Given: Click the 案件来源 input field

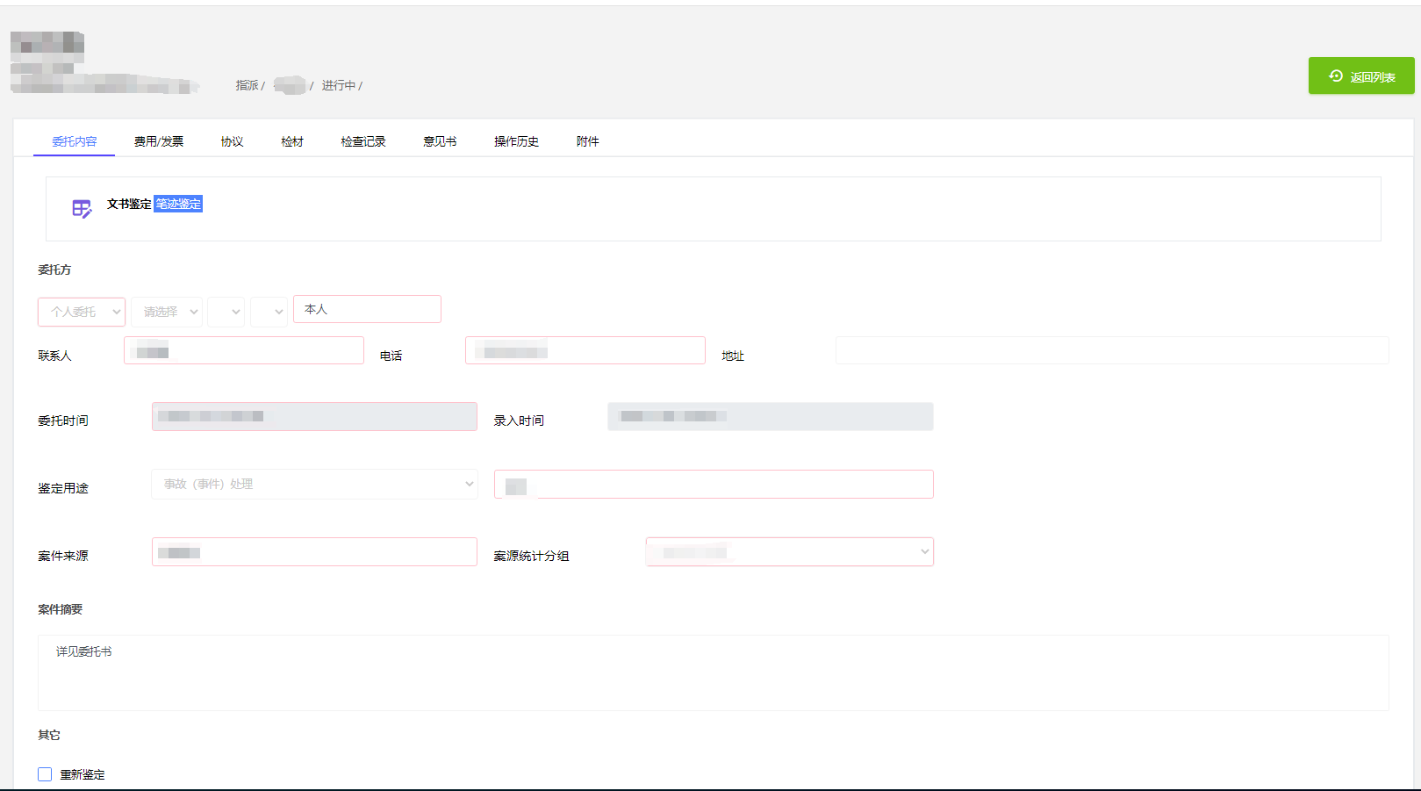Looking at the screenshot, I should pos(314,551).
